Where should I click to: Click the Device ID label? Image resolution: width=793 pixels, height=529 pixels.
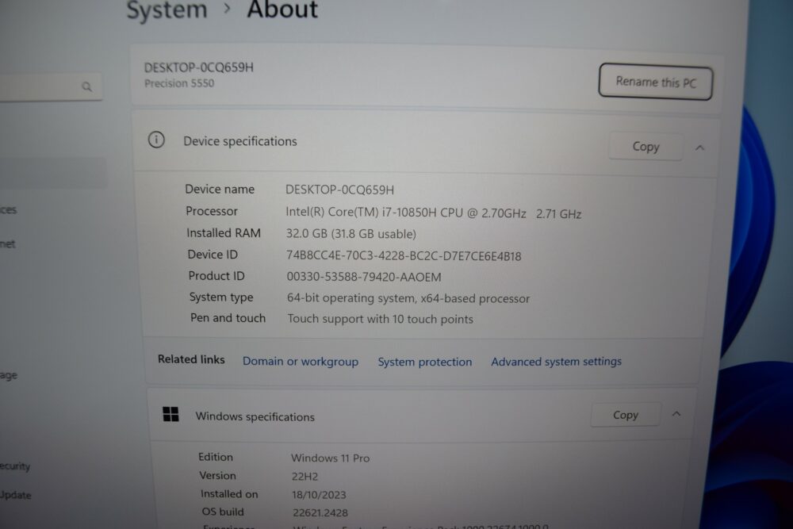(213, 255)
